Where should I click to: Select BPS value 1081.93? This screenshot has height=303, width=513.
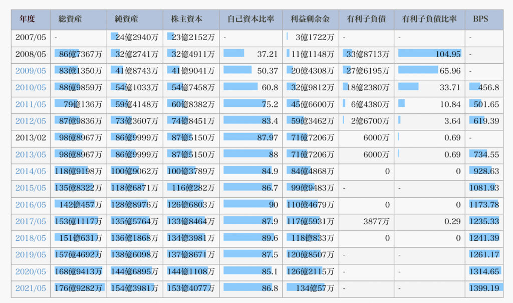point(484,188)
